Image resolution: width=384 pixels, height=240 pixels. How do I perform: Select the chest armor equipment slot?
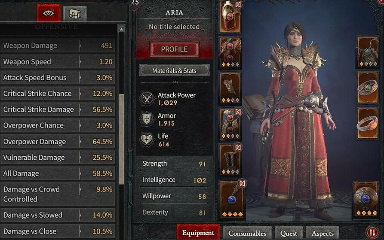click(230, 52)
